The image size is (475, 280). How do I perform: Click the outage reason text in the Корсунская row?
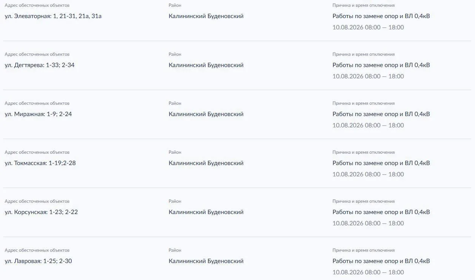tap(381, 212)
